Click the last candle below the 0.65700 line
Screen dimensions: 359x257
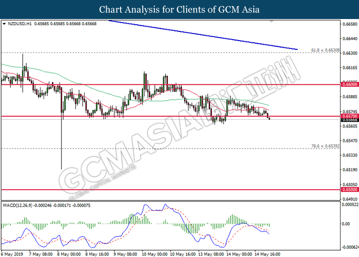click(x=269, y=118)
